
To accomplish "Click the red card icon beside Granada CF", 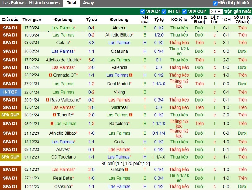I will 51,75.
